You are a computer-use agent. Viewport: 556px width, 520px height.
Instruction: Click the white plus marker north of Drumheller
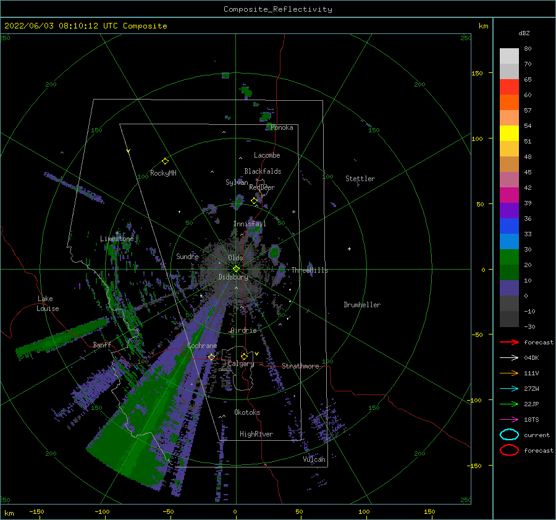tap(349, 249)
